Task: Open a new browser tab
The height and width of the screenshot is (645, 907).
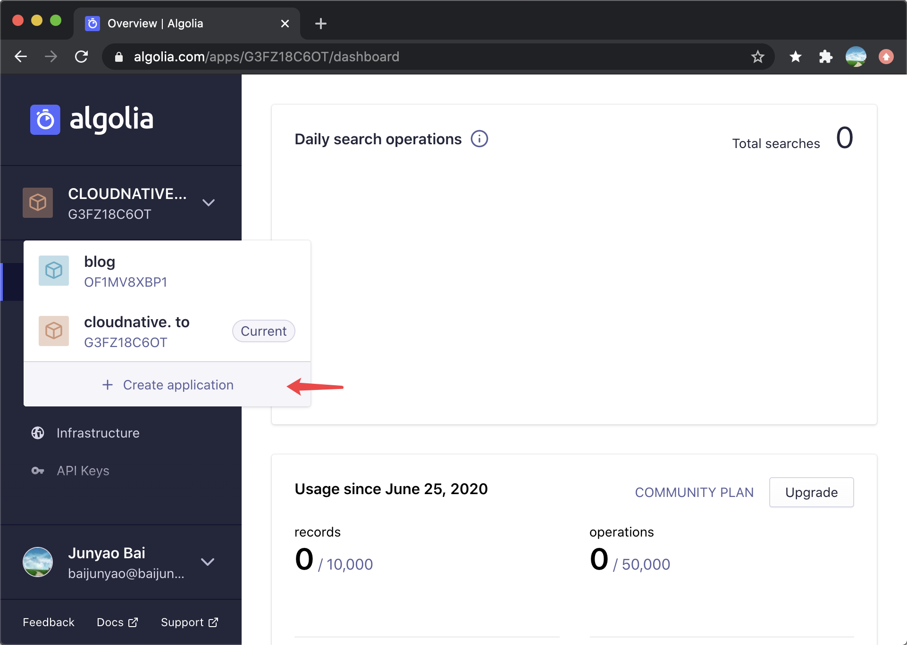Action: [321, 23]
